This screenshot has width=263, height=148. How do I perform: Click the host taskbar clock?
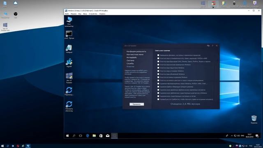[258, 146]
